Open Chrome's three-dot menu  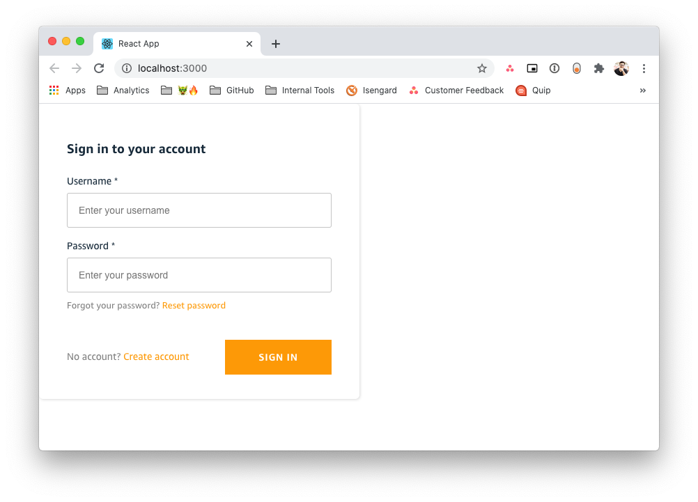(x=644, y=68)
